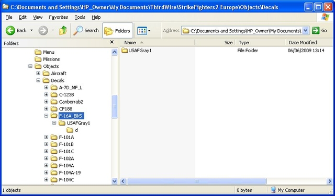Open the Favorites menu
The height and width of the screenshot is (196, 335).
click(58, 17)
